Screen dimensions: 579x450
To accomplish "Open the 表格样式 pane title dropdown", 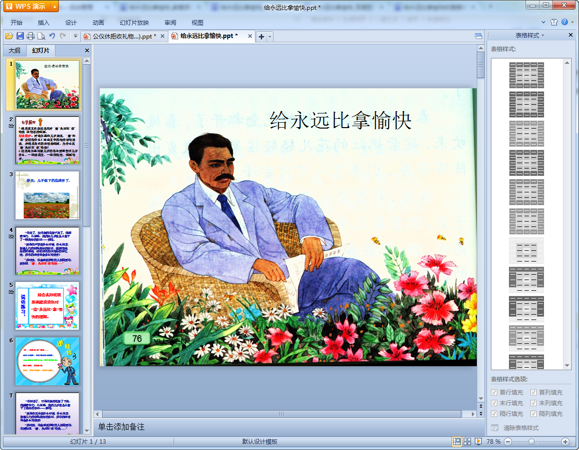I will click(x=543, y=36).
